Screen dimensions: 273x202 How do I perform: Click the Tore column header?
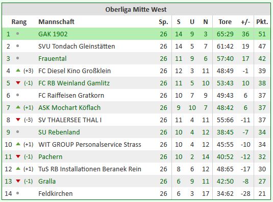225,22
